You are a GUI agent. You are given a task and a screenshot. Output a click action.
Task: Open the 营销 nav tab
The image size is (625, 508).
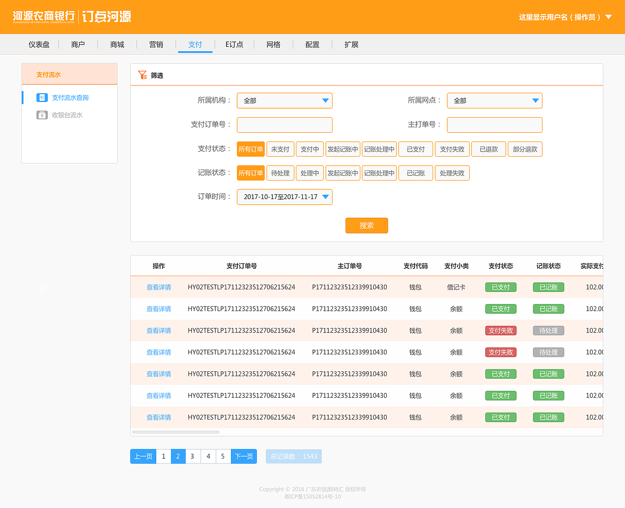[x=156, y=44]
